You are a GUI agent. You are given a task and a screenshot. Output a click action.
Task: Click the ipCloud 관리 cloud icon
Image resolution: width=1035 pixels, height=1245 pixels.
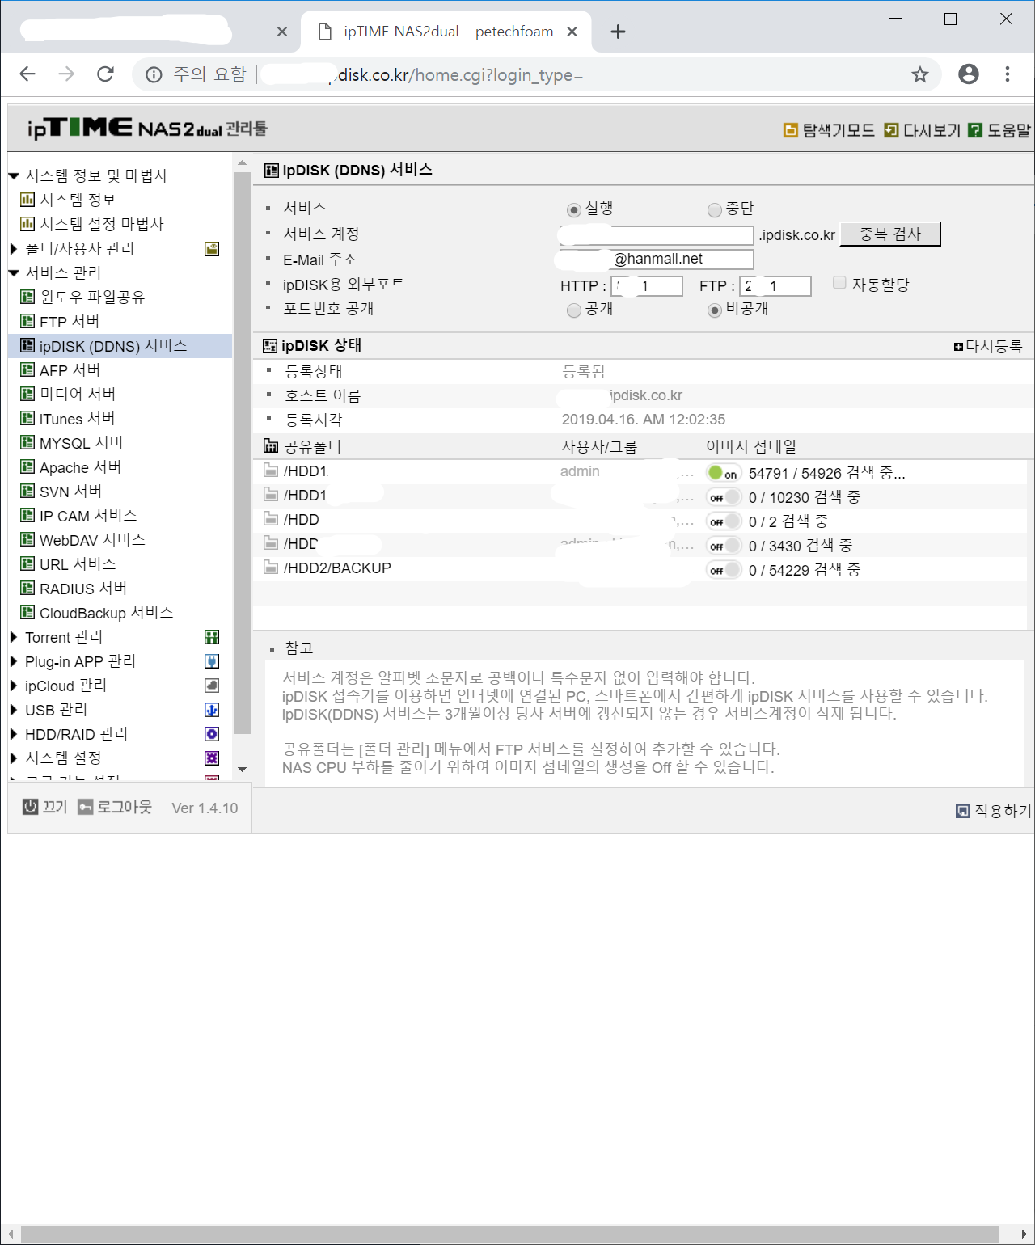point(212,686)
